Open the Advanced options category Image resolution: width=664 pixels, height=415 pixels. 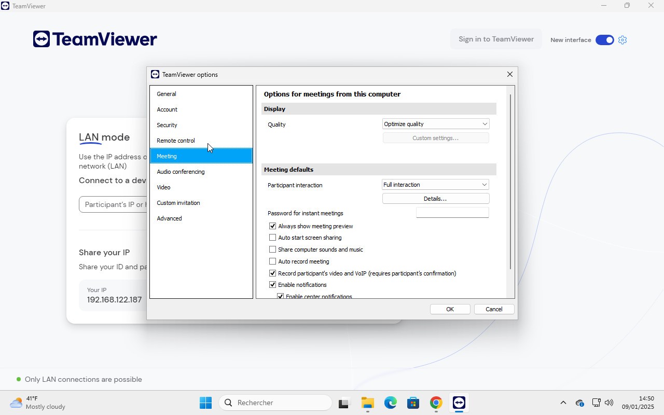click(x=169, y=218)
